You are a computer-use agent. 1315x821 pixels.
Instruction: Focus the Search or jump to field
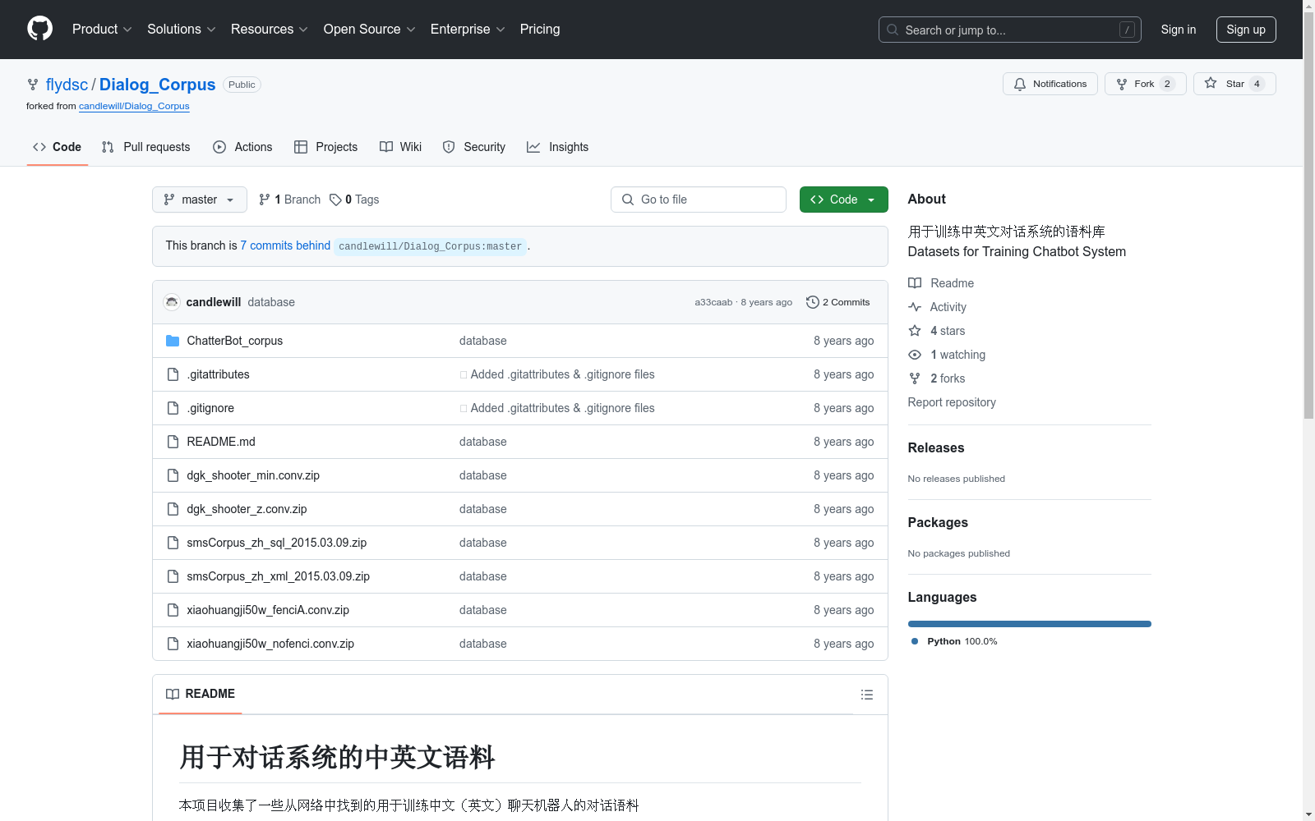[x=1010, y=30]
